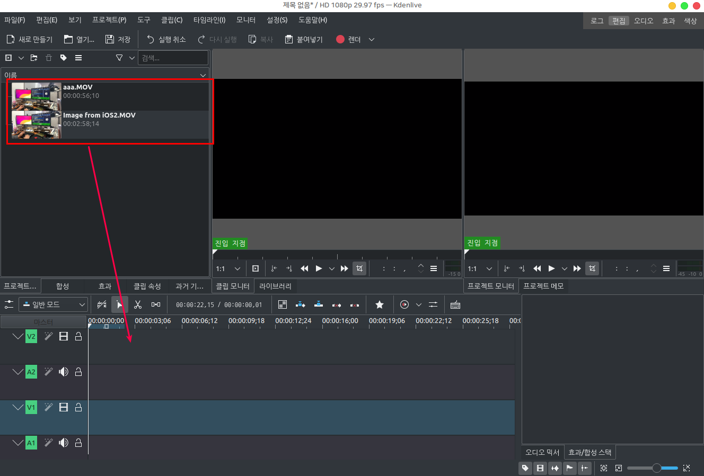Open the 일반 모드 edit mode dropdown
704x476 pixels.
tap(53, 304)
